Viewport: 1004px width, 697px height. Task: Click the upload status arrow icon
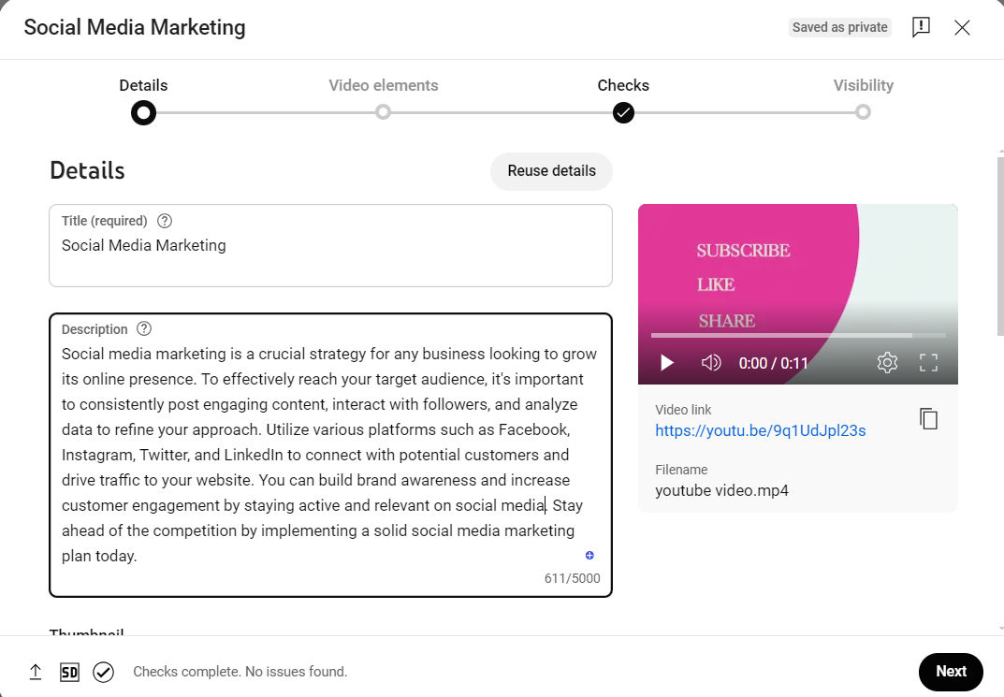coord(36,672)
